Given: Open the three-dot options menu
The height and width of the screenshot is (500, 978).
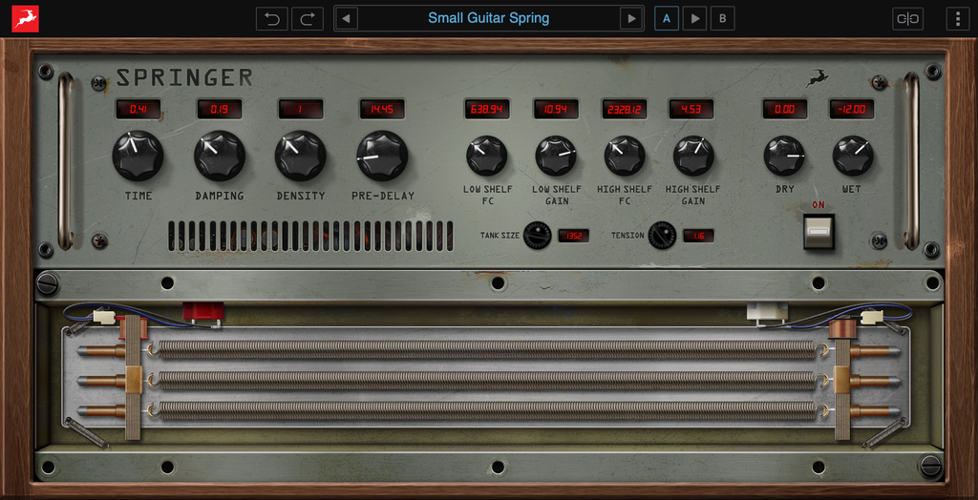Looking at the screenshot, I should 957,18.
